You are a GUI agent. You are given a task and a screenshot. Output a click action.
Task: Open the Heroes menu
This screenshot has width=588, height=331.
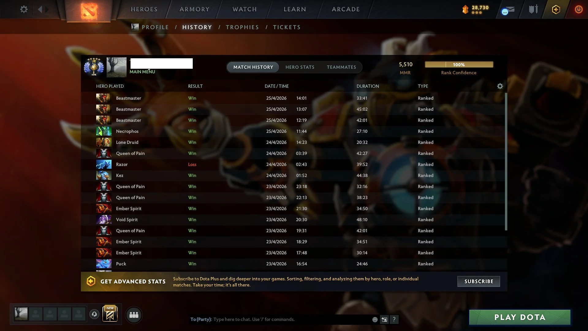pos(144,9)
